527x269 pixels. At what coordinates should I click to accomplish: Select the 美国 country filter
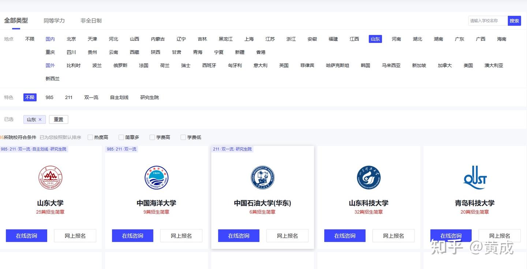tap(468, 65)
